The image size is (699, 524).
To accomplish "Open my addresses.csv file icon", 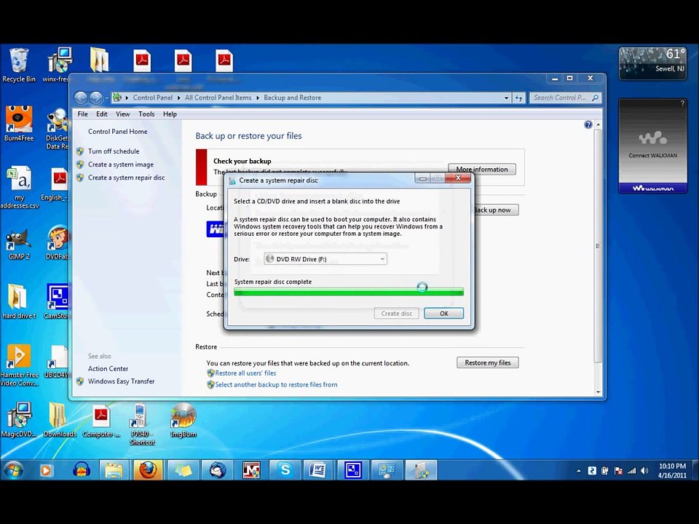I will click(19, 187).
